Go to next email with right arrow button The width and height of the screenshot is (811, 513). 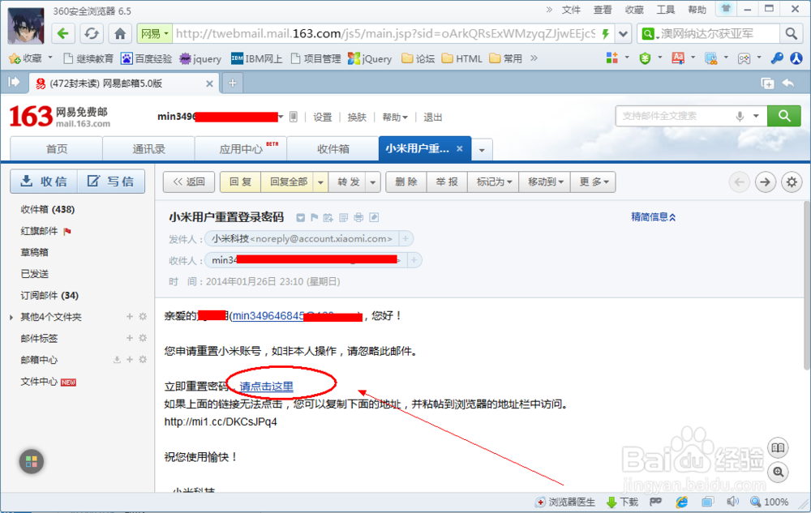(x=765, y=182)
